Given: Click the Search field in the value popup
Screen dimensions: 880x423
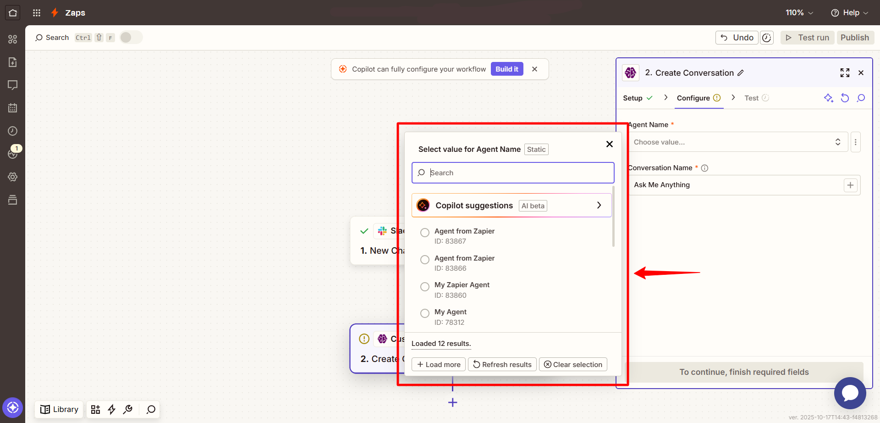Looking at the screenshot, I should click(x=513, y=173).
